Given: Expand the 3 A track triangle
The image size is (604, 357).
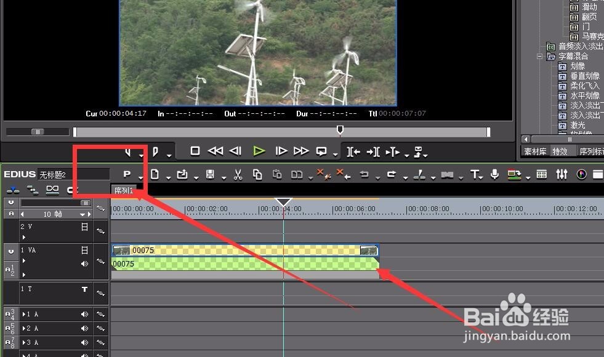Looking at the screenshot, I should [x=24, y=342].
